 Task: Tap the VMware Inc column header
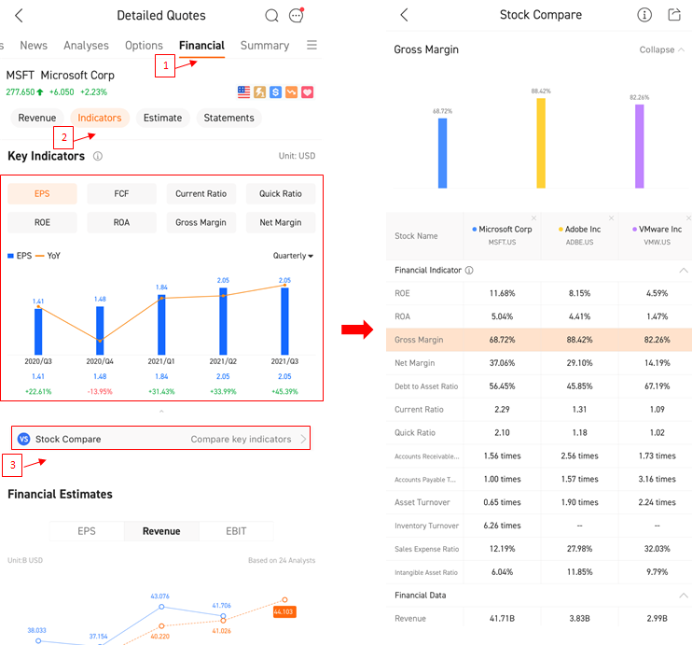click(x=657, y=235)
